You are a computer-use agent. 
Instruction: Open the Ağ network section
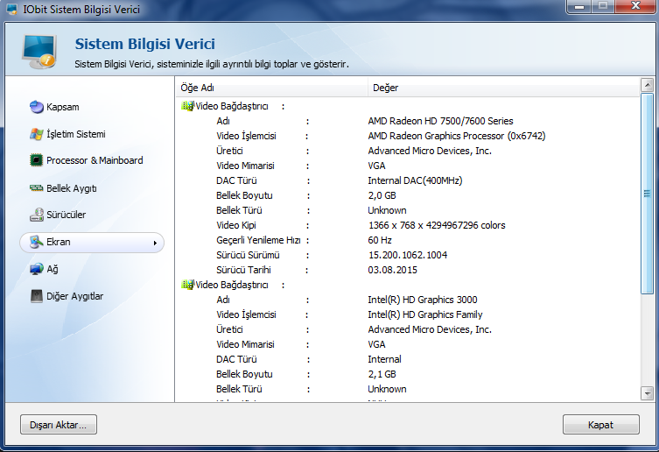pyautogui.click(x=53, y=269)
